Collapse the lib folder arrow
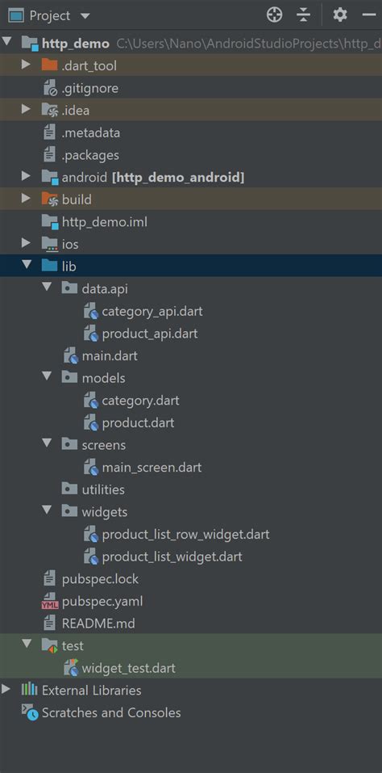382x773 pixels. (x=27, y=265)
